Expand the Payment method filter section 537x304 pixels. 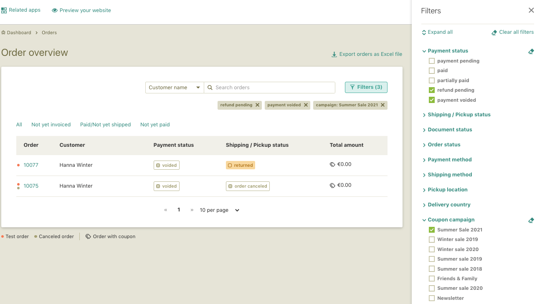pyautogui.click(x=447, y=160)
